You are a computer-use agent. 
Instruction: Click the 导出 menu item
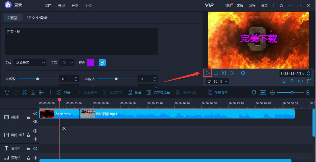coord(75,5)
